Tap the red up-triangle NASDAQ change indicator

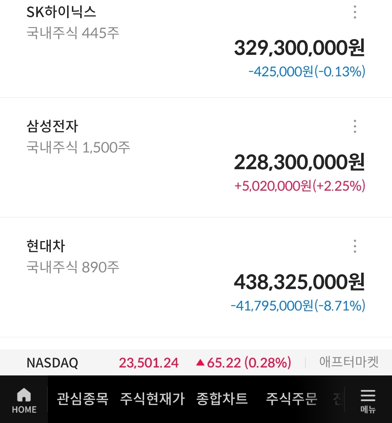point(200,362)
